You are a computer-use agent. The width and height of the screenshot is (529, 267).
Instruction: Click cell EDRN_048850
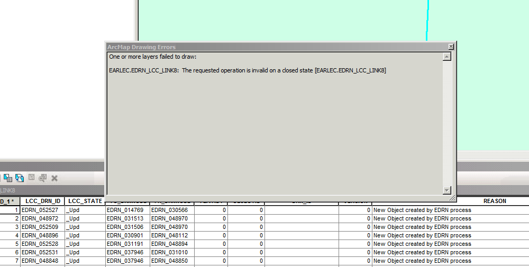[x=172, y=261]
